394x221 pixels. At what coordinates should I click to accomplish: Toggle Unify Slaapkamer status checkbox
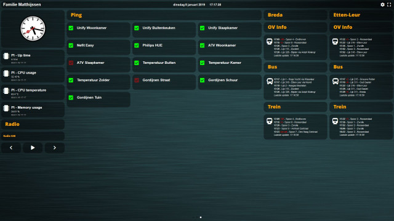pos(203,28)
